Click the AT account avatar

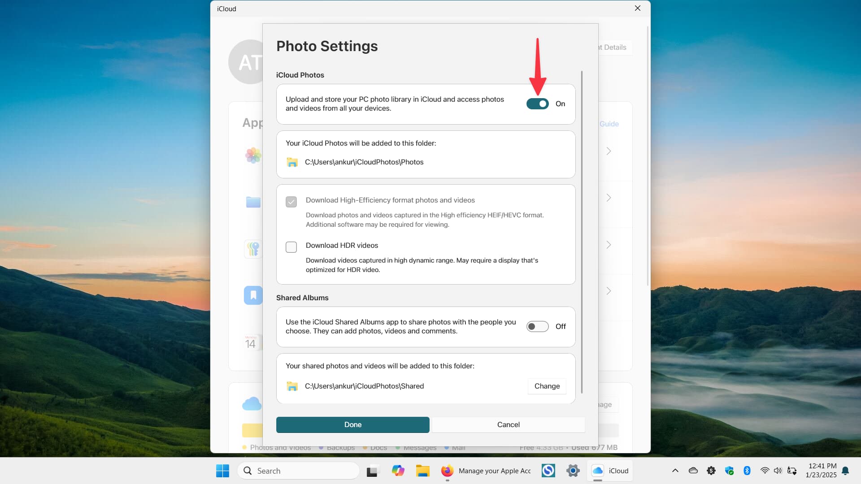click(x=246, y=62)
